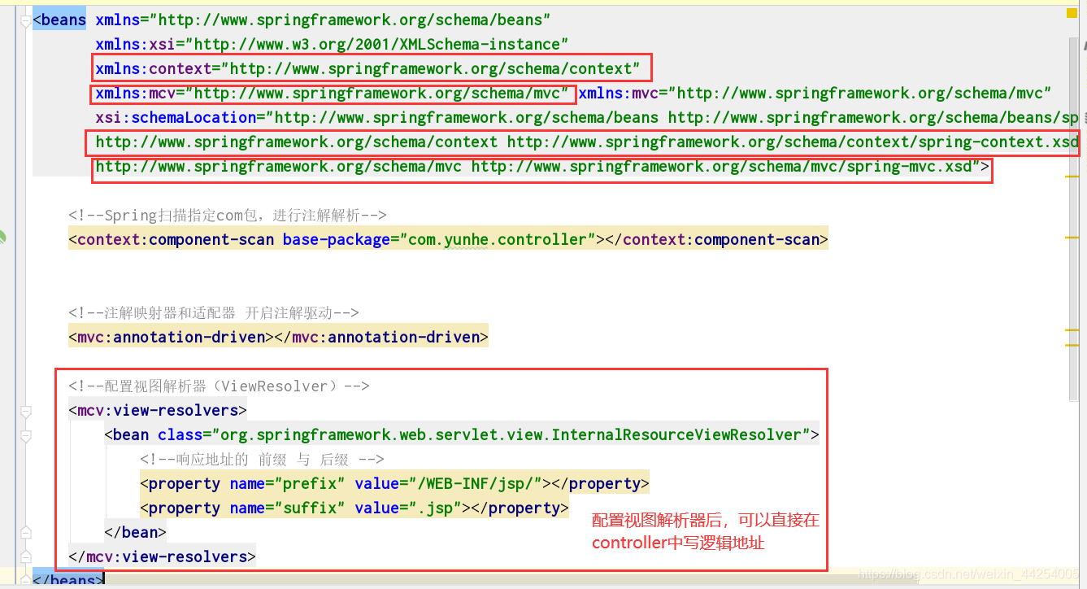Click the 响应地址的 前缀 与 后缀 comment

click(262, 459)
